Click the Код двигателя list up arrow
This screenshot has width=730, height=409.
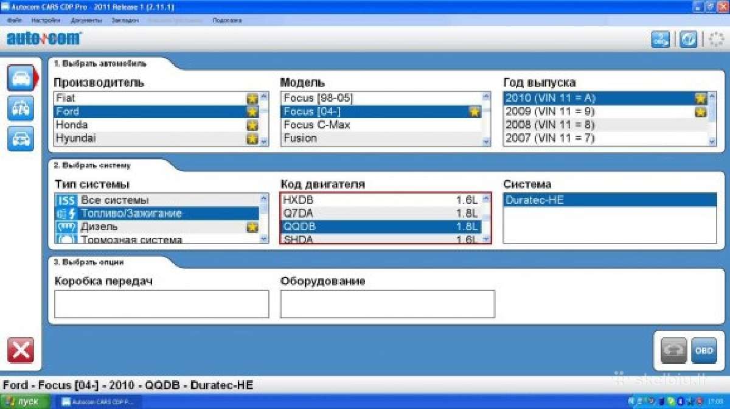coord(486,198)
